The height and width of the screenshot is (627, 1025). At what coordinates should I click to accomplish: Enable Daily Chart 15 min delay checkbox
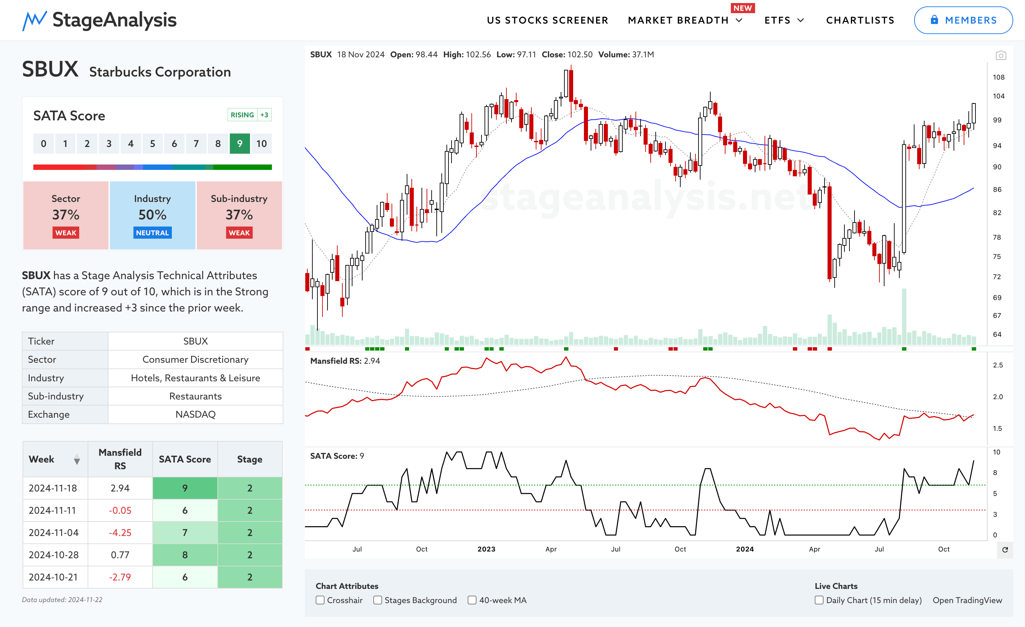tap(819, 600)
